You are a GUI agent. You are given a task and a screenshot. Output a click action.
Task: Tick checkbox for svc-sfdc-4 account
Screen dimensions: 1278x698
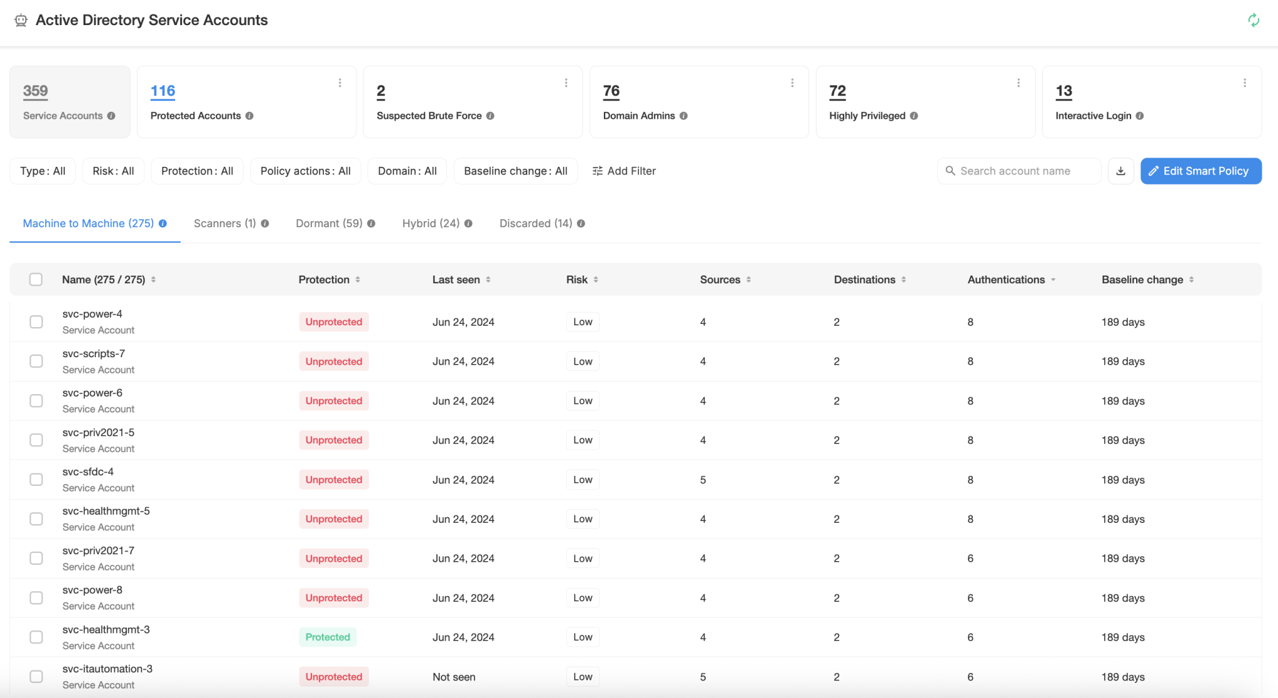point(36,480)
